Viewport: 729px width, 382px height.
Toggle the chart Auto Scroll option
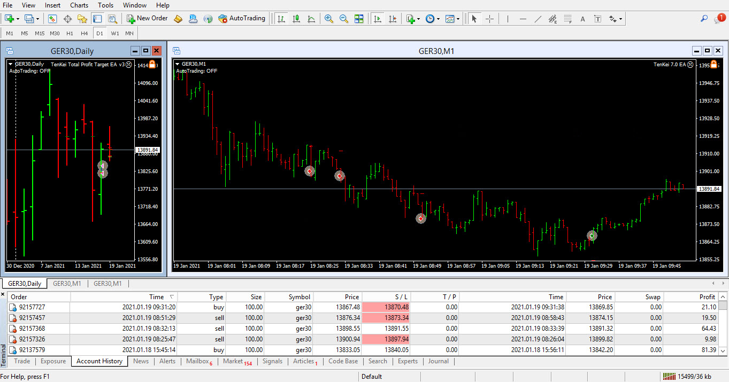[378, 19]
